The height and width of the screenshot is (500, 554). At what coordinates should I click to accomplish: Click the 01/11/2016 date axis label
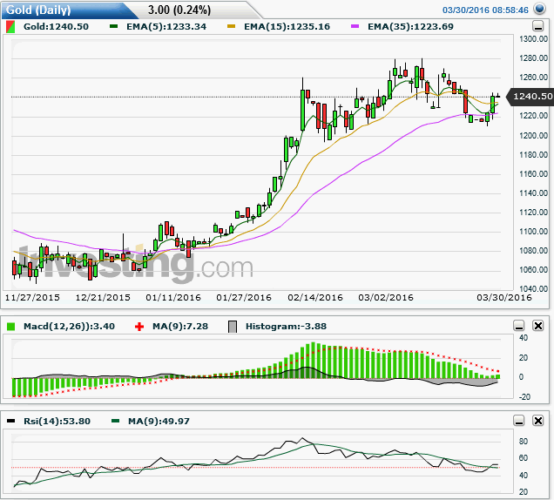click(173, 298)
